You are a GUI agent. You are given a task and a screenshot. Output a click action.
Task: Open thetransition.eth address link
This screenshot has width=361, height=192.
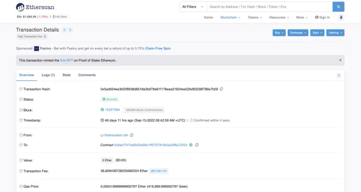pyautogui.click(x=116, y=135)
